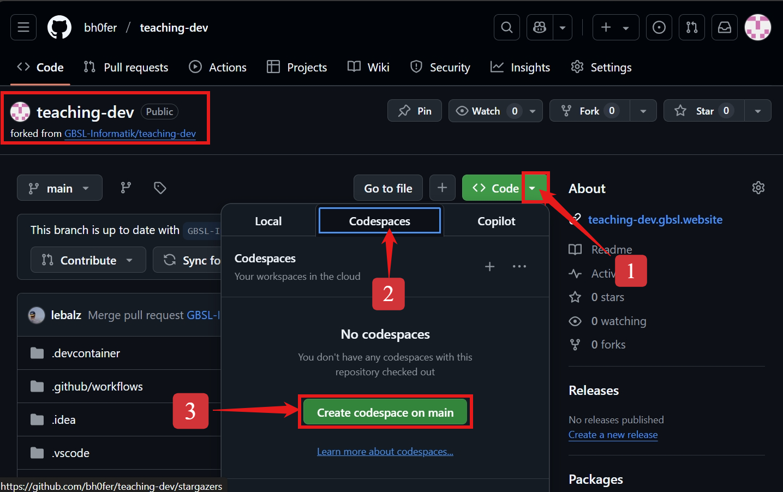Click Create codespace on main button
The width and height of the screenshot is (783, 492).
385,412
